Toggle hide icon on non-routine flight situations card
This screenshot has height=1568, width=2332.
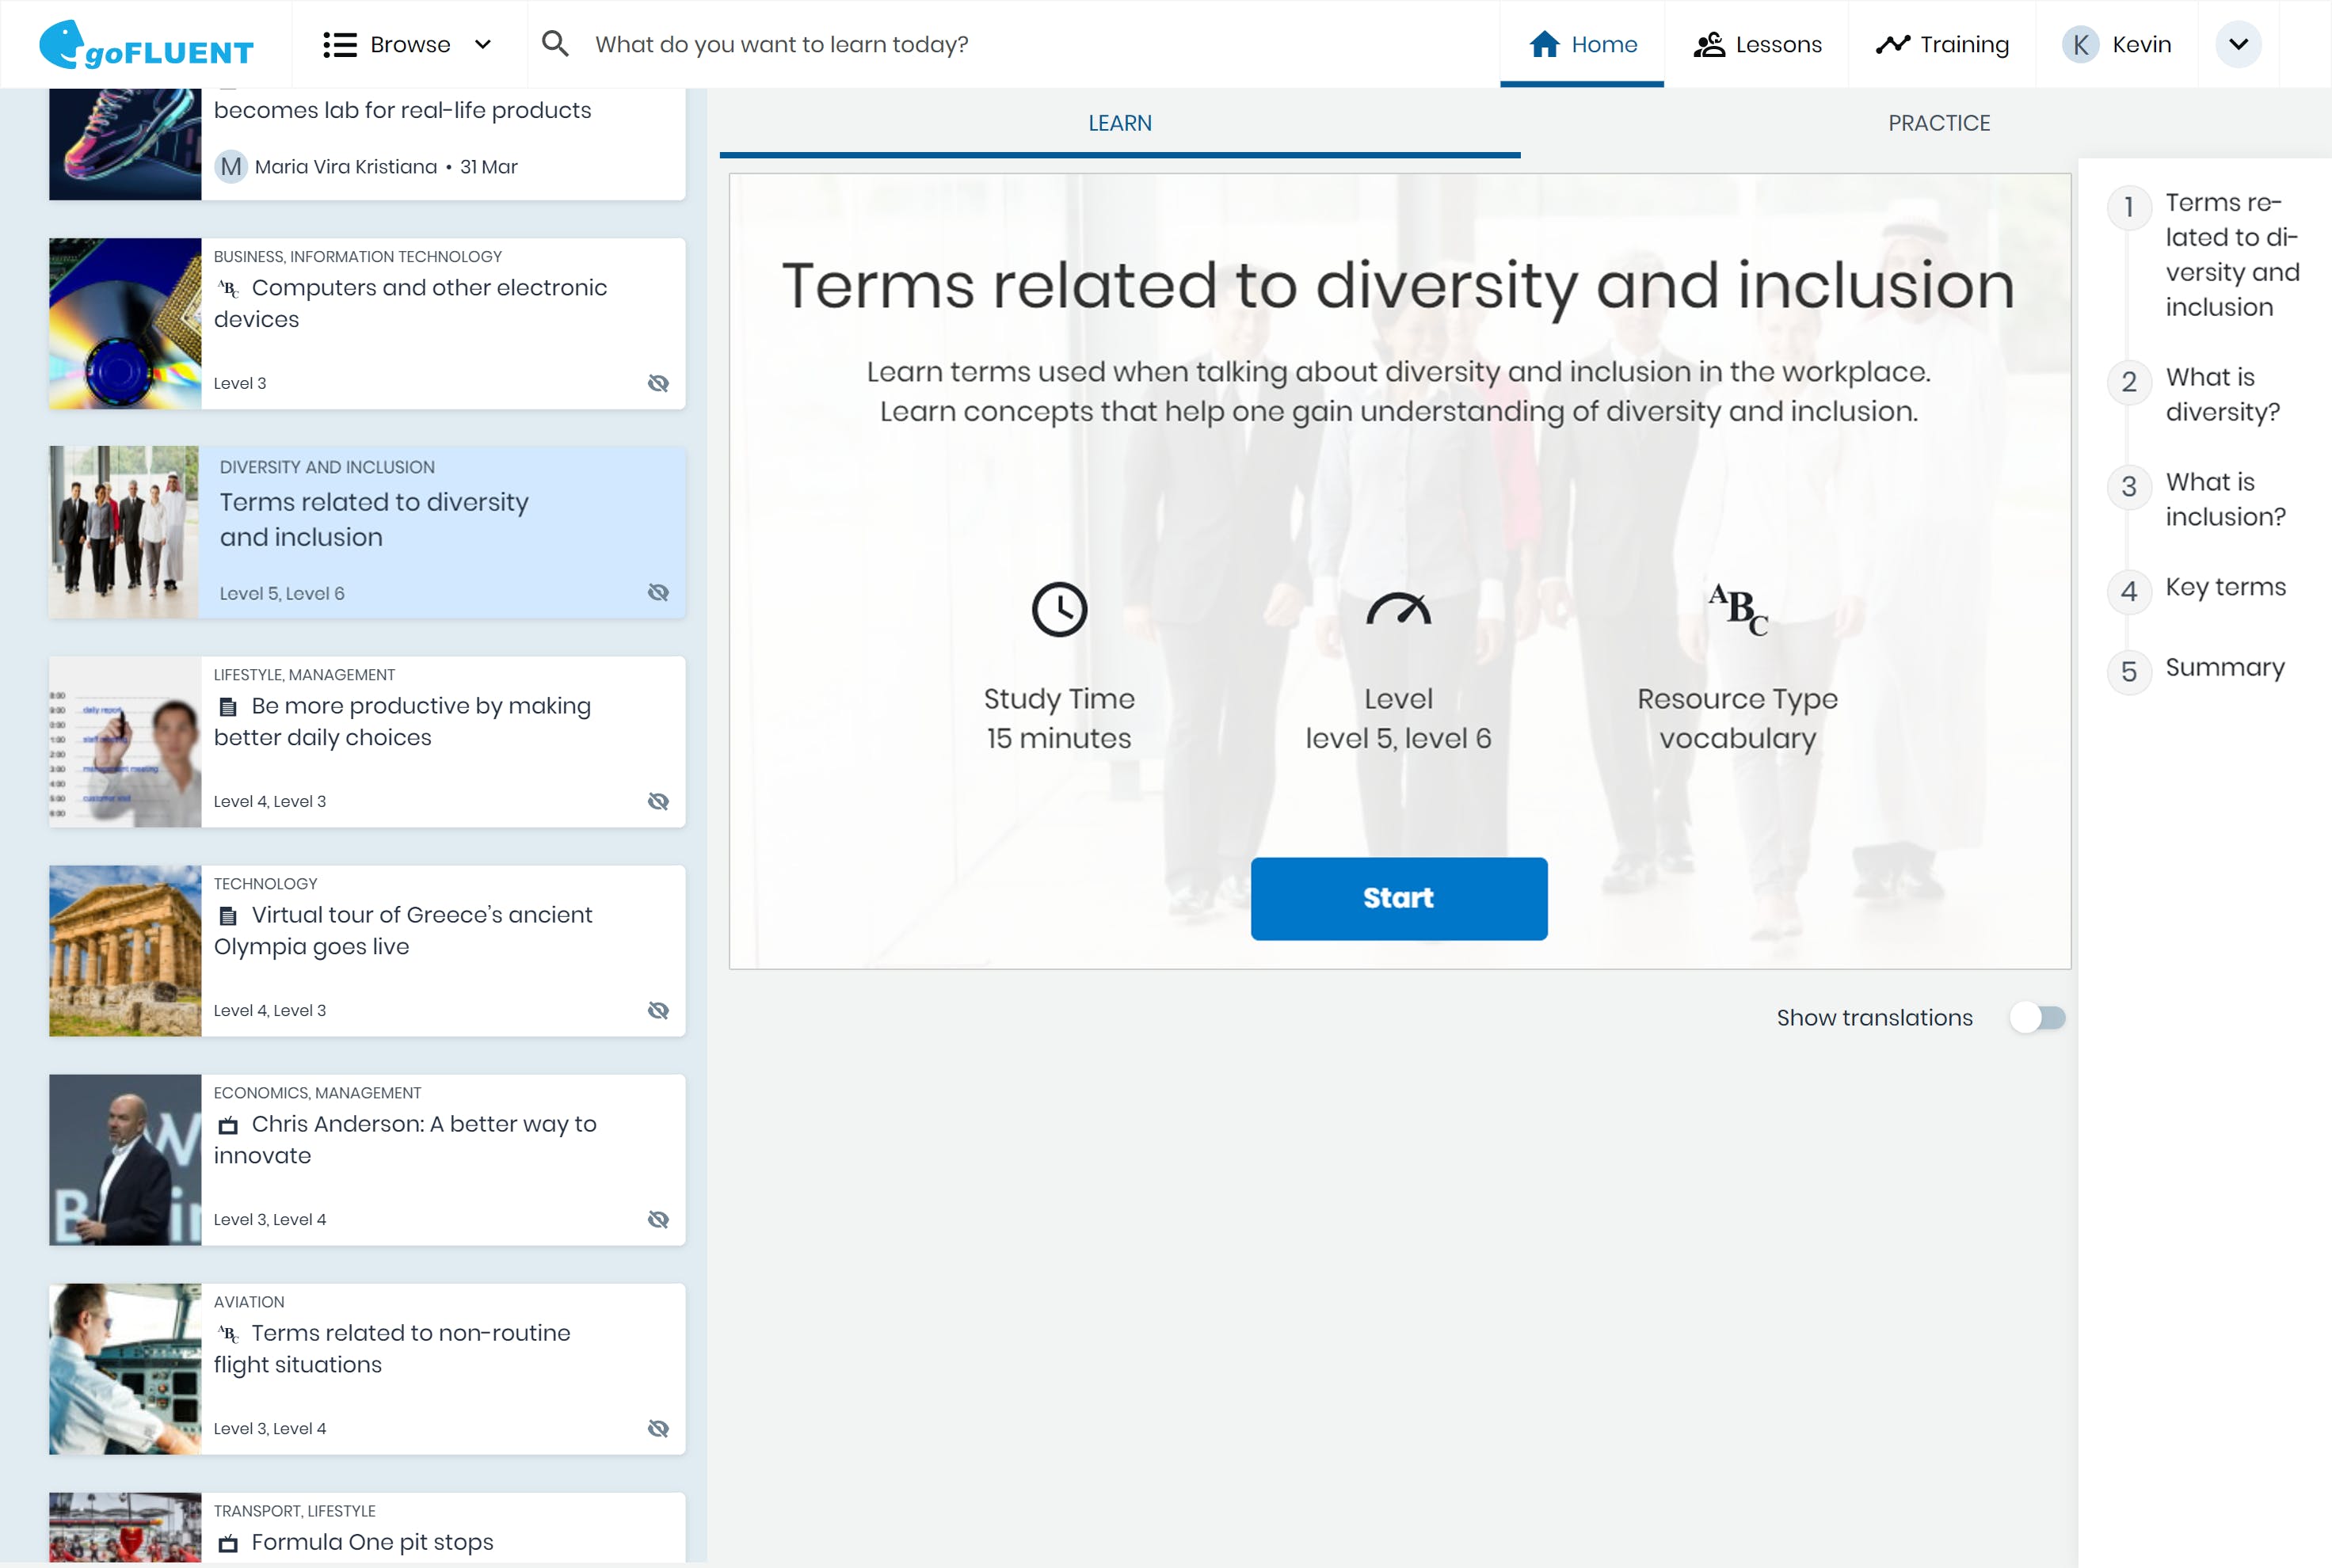658,1428
